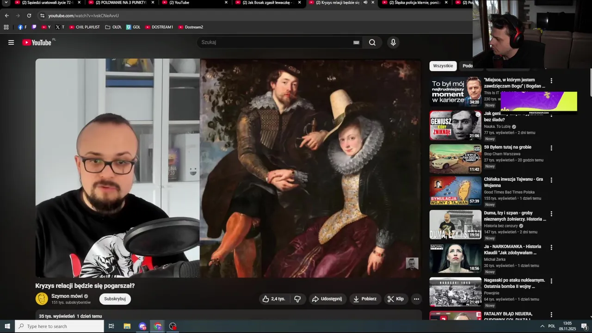Open the GOL bookmark
Screen dimensions: 592x333
(133, 27)
